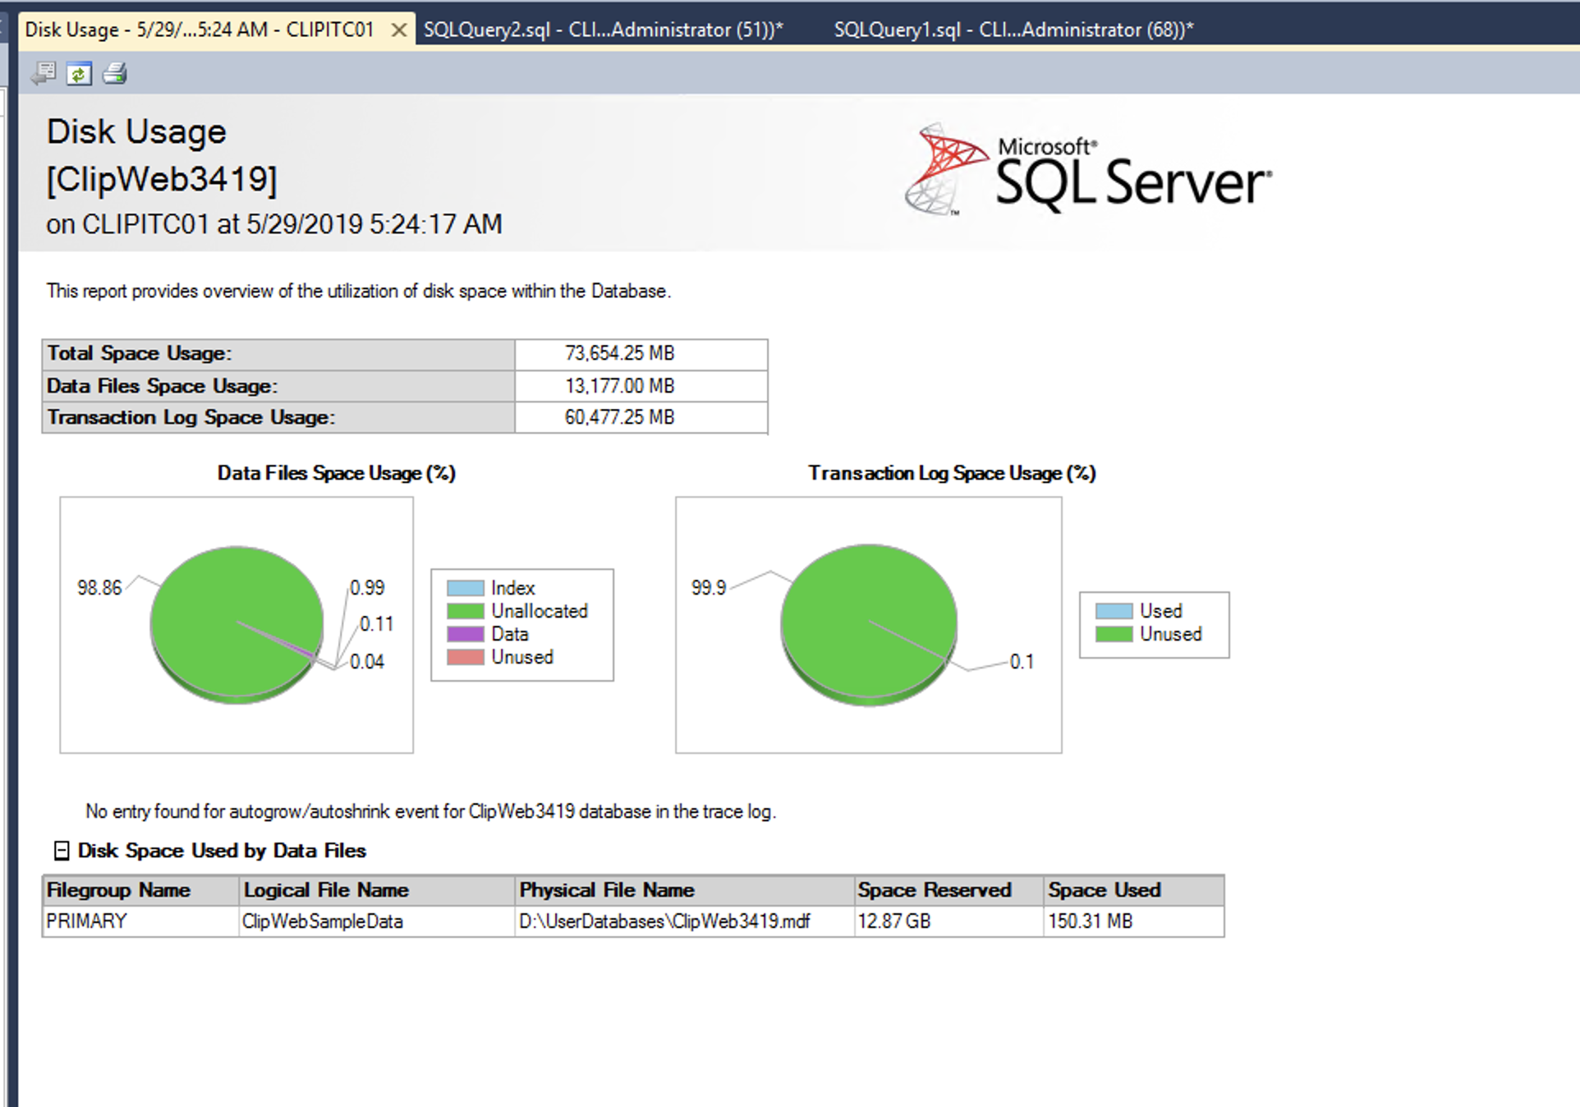Click the pink Unused swatch in data legend
The width and height of the screenshot is (1580, 1107).
pos(465,657)
